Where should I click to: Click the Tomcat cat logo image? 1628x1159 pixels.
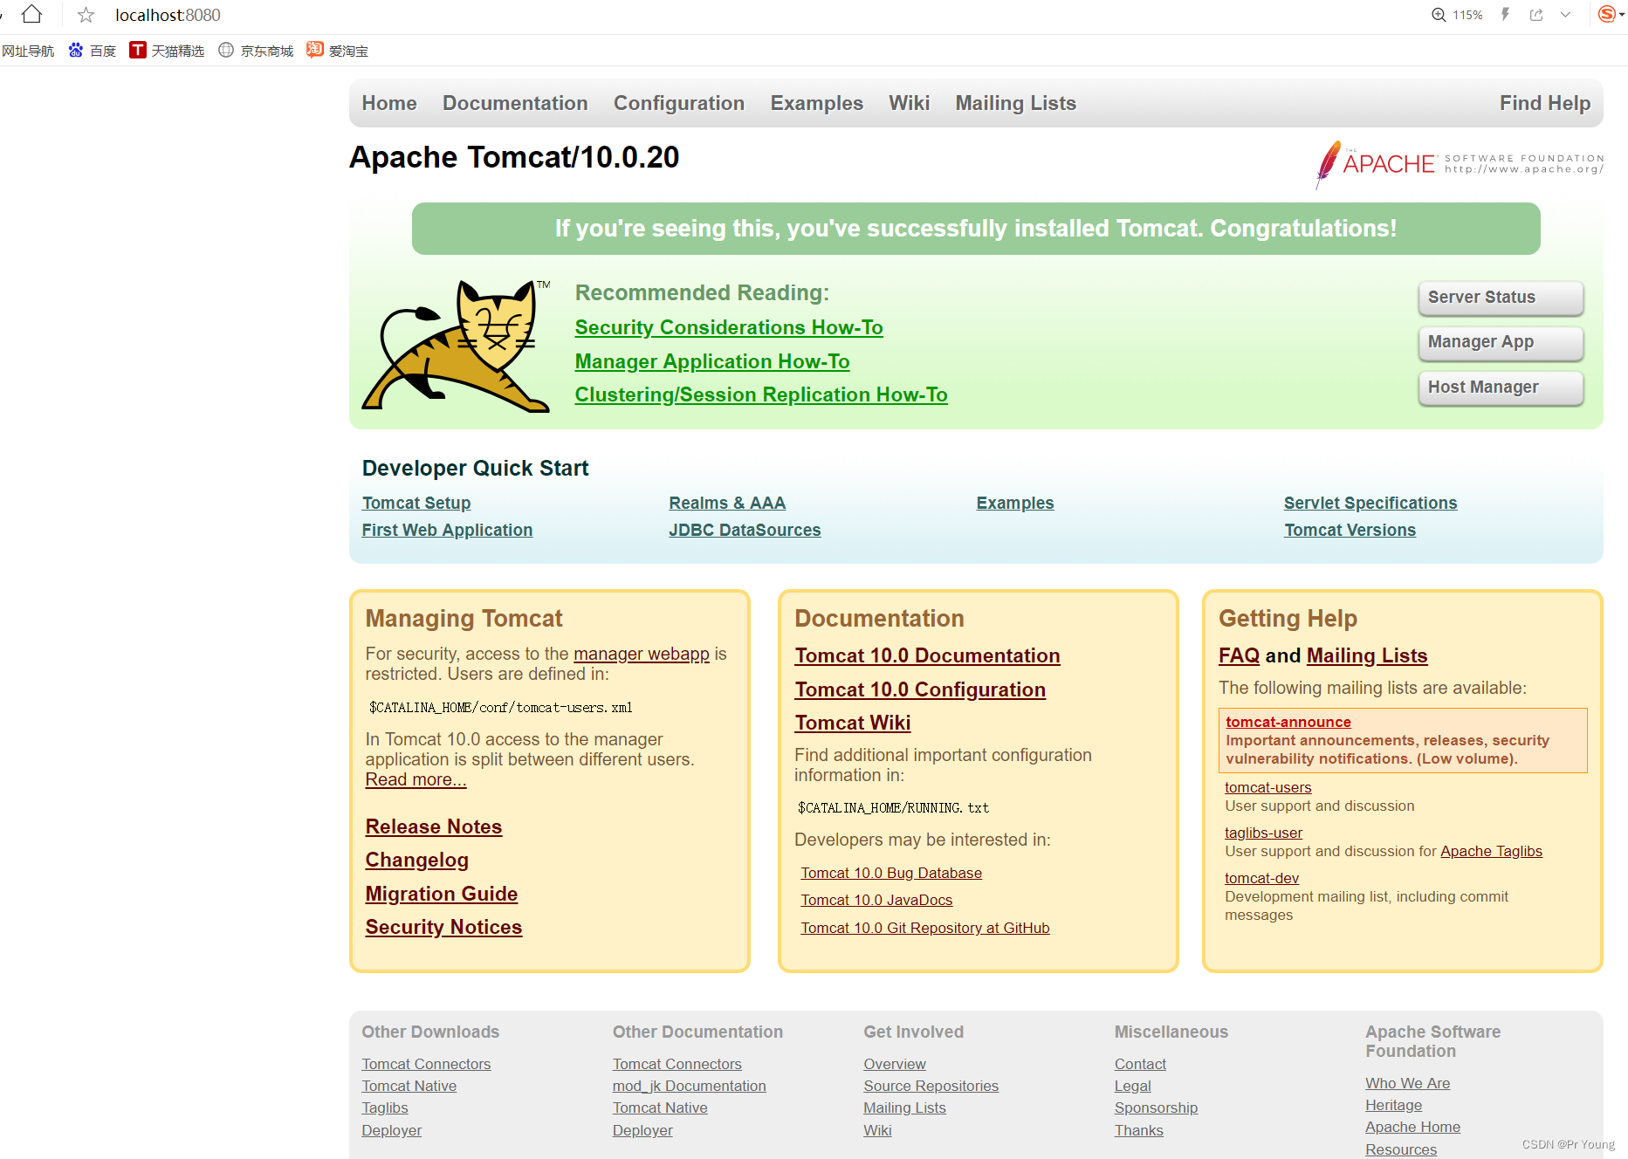pyautogui.click(x=457, y=346)
